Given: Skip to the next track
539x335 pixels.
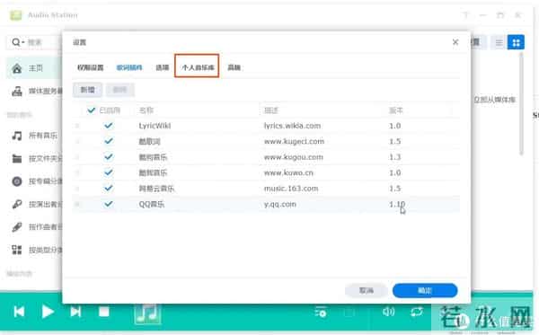Looking at the screenshot, I should tap(75, 312).
